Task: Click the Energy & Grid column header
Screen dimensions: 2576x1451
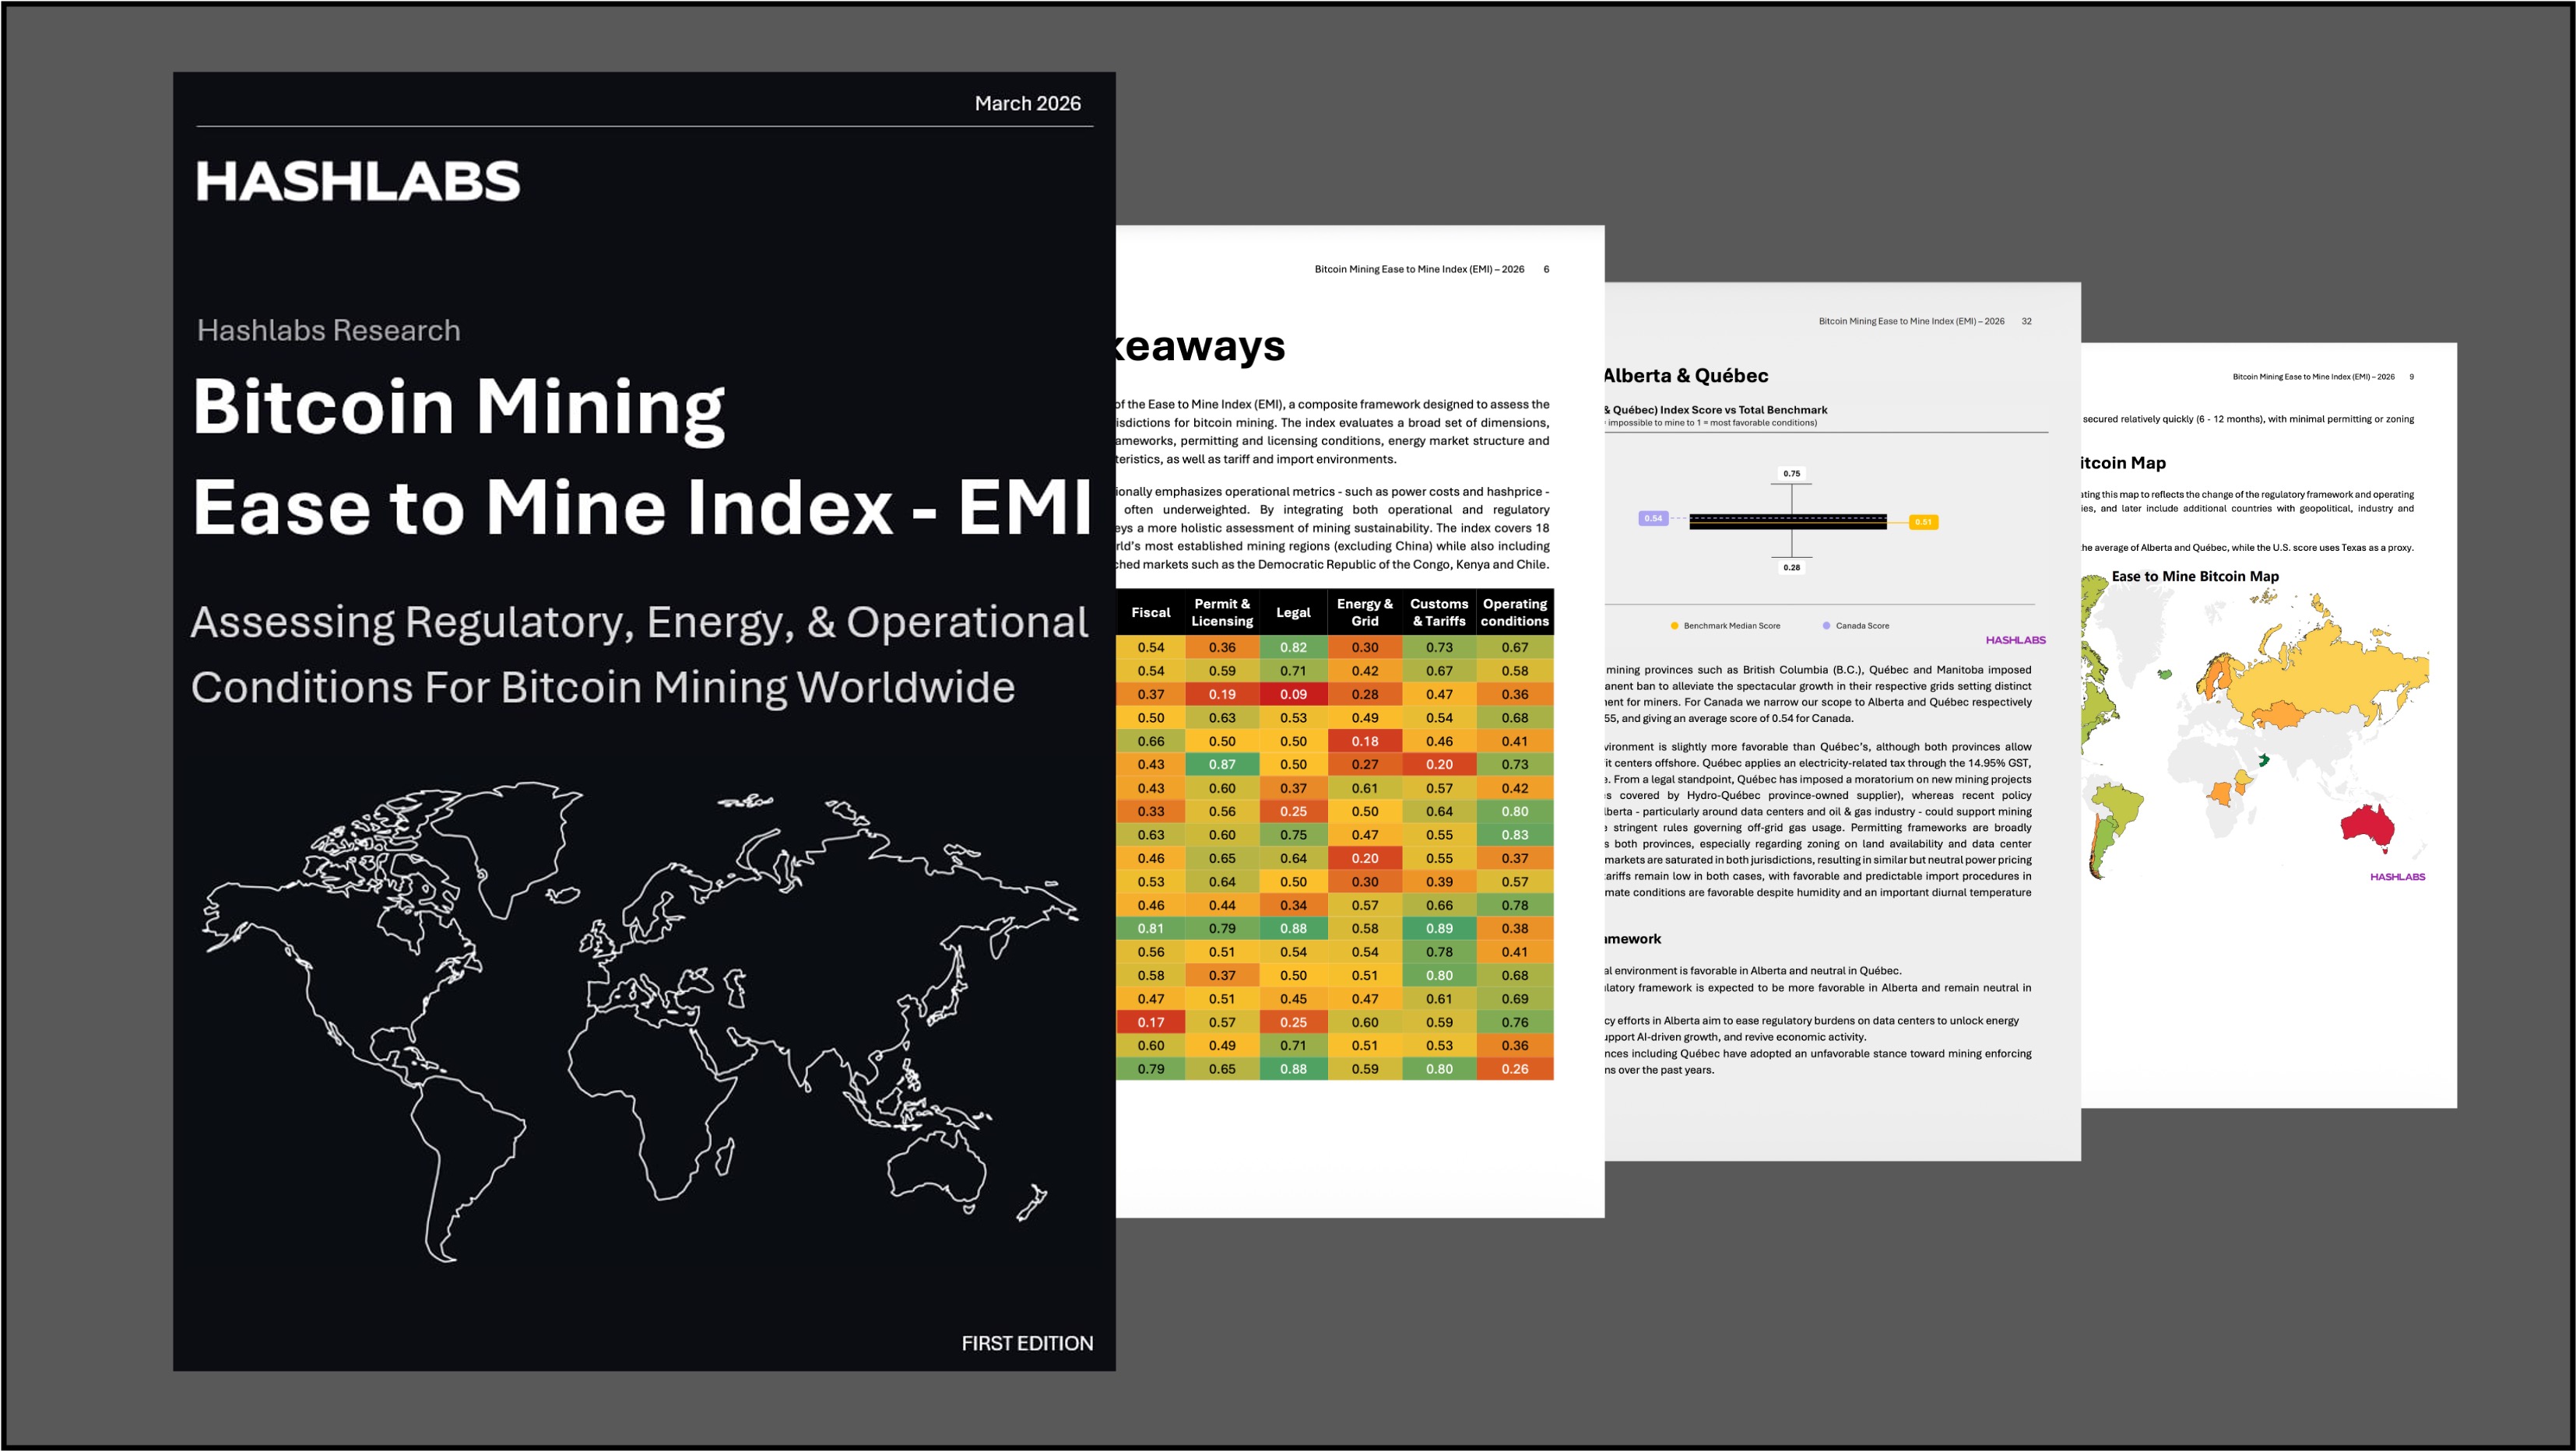Action: (1364, 612)
